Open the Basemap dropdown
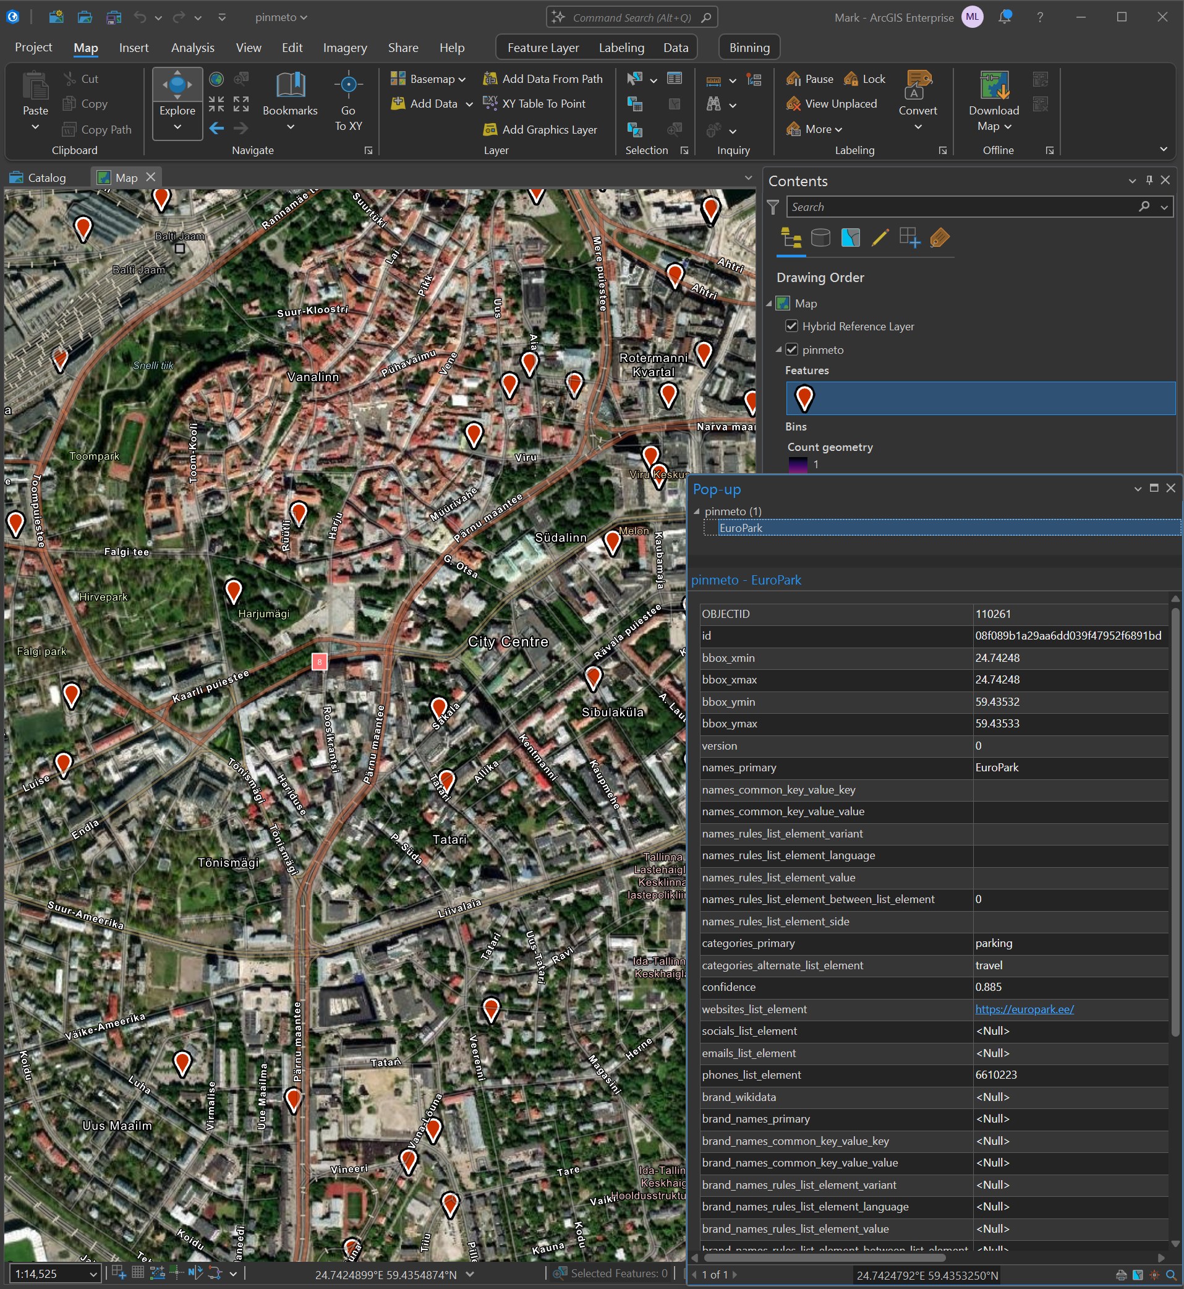The width and height of the screenshot is (1184, 1289). click(428, 79)
